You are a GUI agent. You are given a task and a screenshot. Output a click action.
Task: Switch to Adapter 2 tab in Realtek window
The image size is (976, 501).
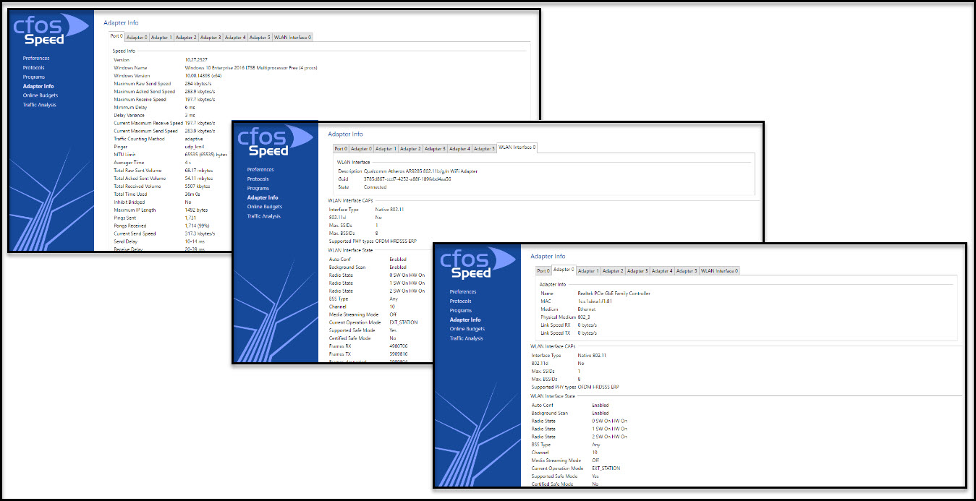coord(613,270)
